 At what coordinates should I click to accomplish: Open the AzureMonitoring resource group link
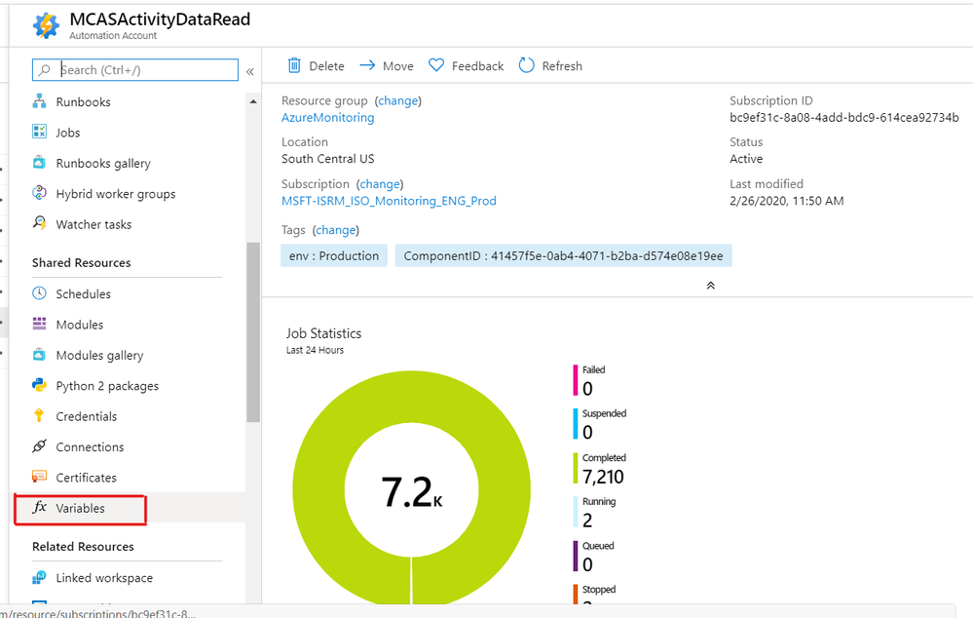[327, 117]
